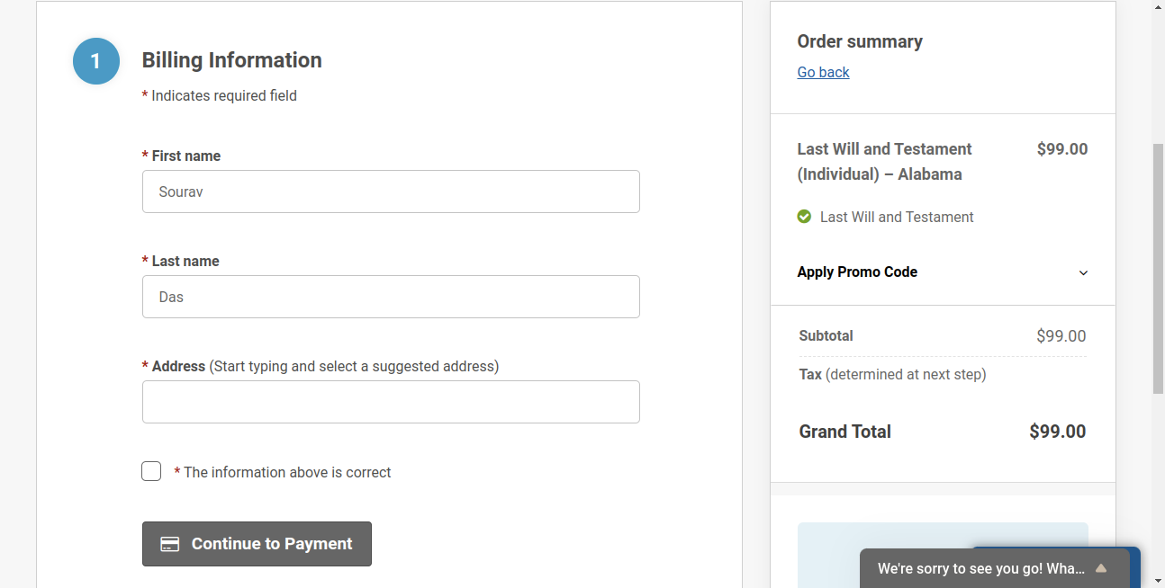Image resolution: width=1165 pixels, height=588 pixels.
Task: Click the Subtotal $99.00 value
Action: click(x=1061, y=336)
